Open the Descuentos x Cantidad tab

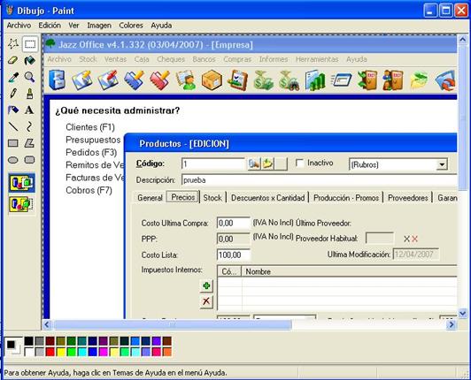tap(267, 198)
